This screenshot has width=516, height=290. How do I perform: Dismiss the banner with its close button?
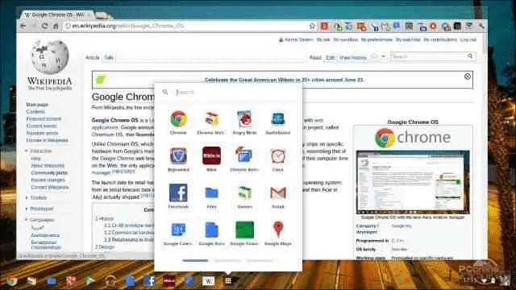[x=468, y=77]
